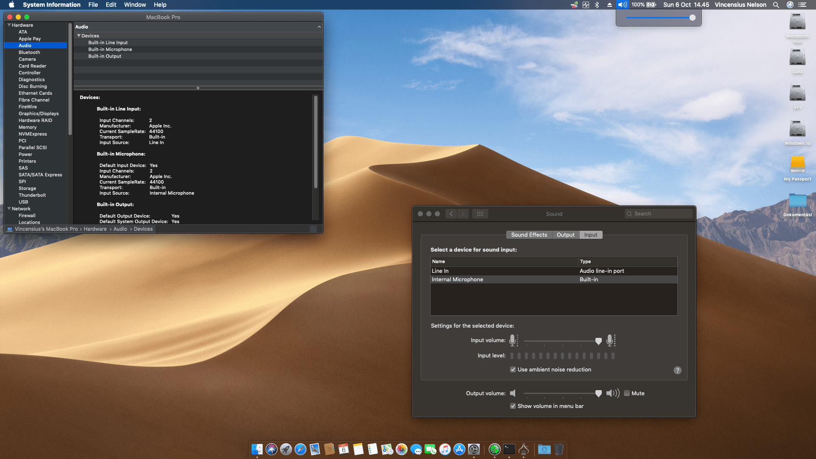Open Terminal from the Dock
Screen dimensions: 816x459
[509, 449]
